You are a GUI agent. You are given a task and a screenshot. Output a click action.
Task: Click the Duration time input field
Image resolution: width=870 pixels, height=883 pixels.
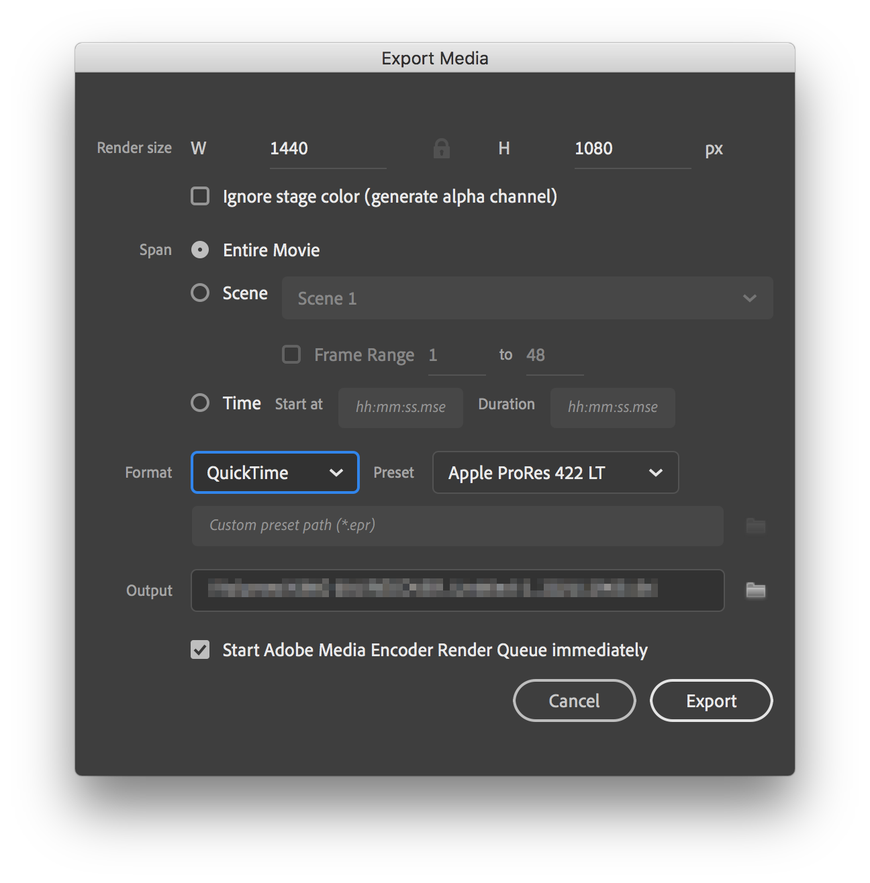[612, 407]
